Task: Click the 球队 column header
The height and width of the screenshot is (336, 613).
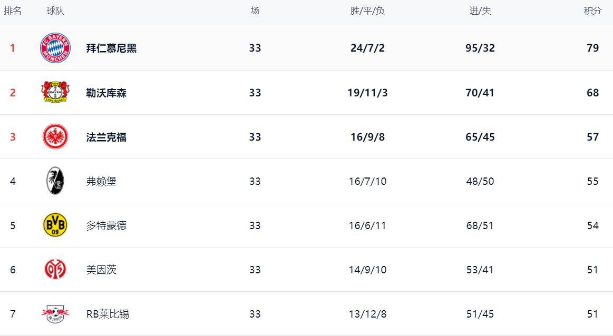Action: [x=55, y=11]
